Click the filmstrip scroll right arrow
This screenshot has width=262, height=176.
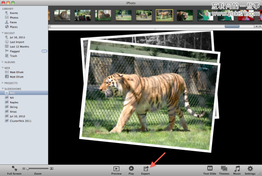[260, 26]
